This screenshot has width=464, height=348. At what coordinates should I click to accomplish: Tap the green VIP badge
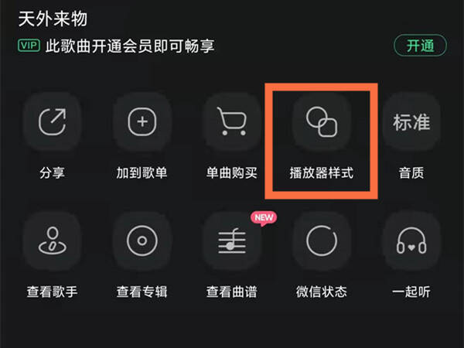pos(29,46)
